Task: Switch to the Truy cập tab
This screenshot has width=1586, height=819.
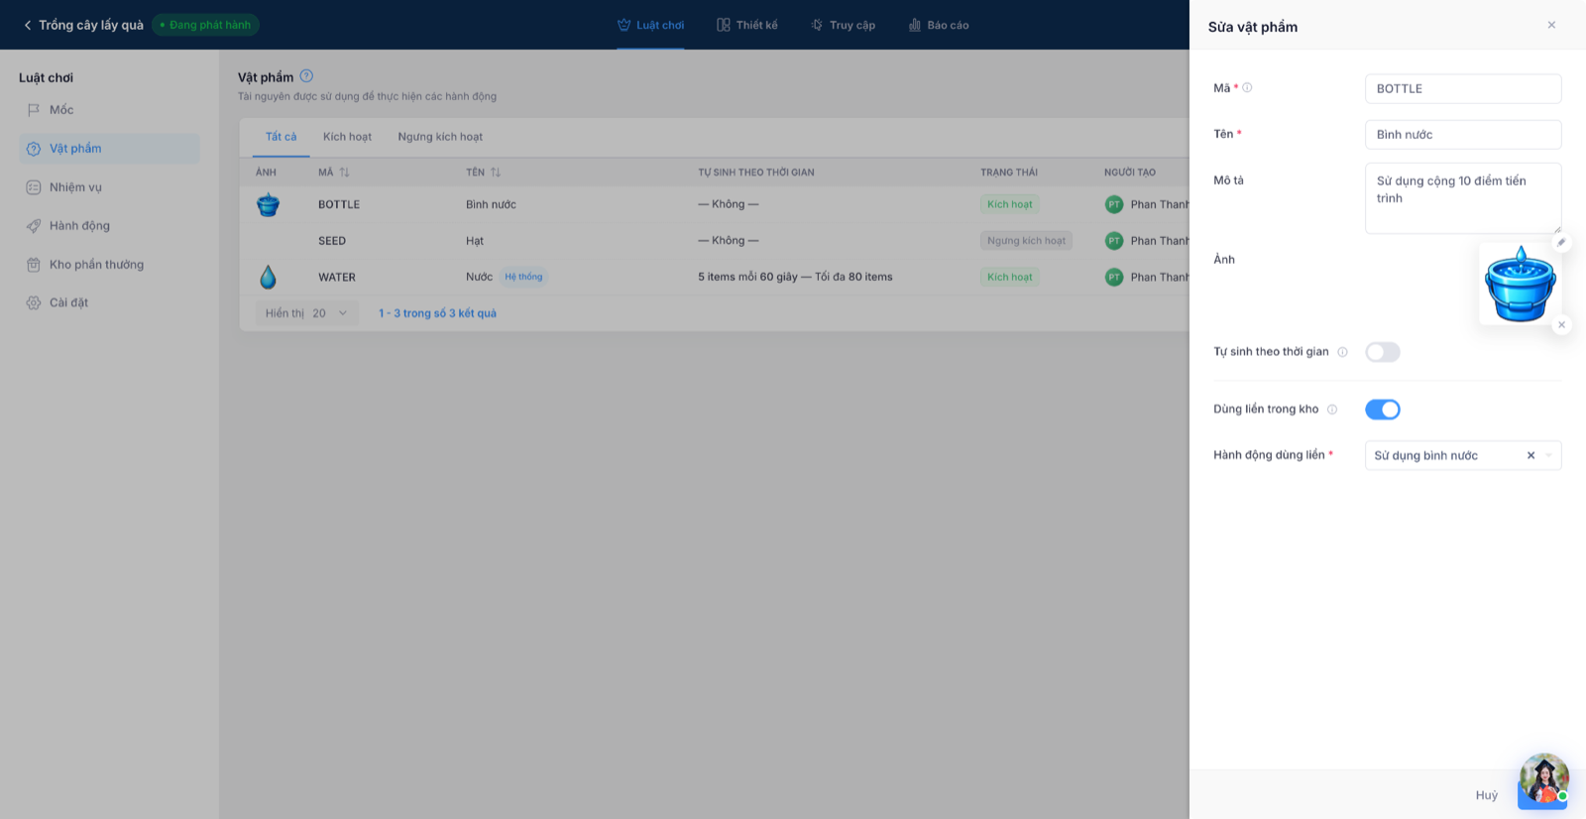Action: point(844,25)
